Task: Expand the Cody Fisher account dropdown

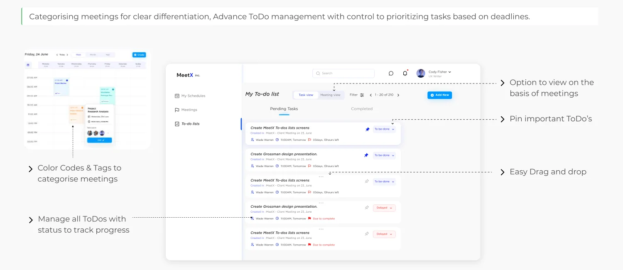Action: 450,72
